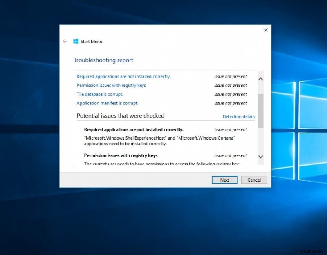Click the first 'Issue not present' status text
The height and width of the screenshot is (255, 327).
click(x=231, y=76)
